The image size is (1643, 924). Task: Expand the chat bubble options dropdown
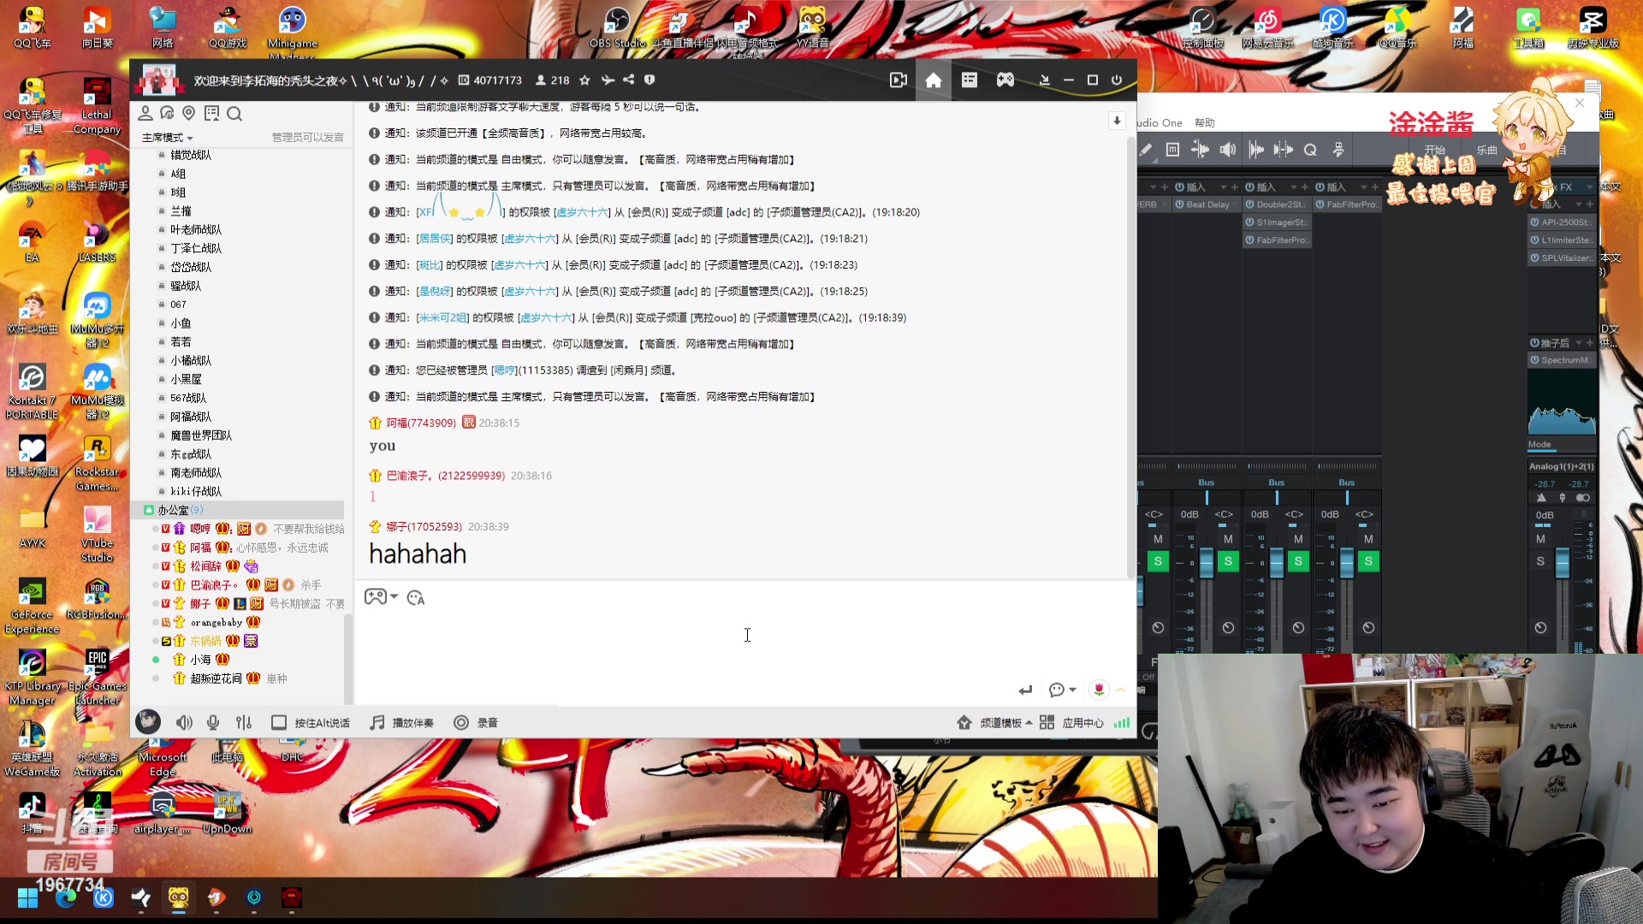1072,690
